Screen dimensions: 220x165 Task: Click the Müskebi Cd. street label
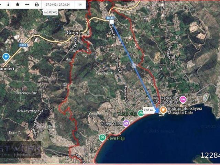click(170, 55)
